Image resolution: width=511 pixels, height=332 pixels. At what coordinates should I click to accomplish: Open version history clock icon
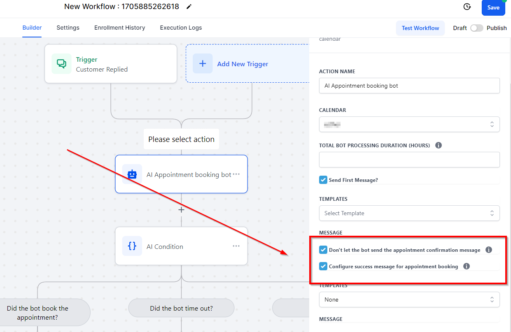[467, 7]
